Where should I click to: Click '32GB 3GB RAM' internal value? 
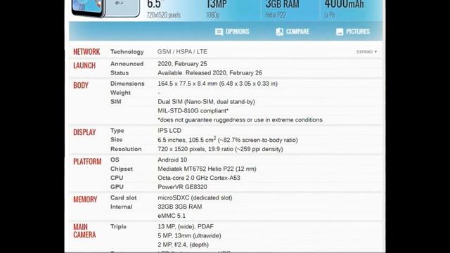click(180, 207)
